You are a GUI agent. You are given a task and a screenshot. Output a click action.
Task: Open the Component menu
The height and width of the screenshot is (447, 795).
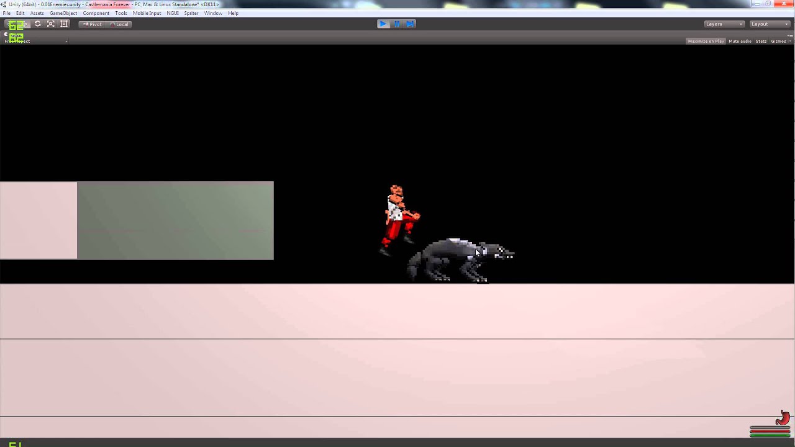pos(96,13)
